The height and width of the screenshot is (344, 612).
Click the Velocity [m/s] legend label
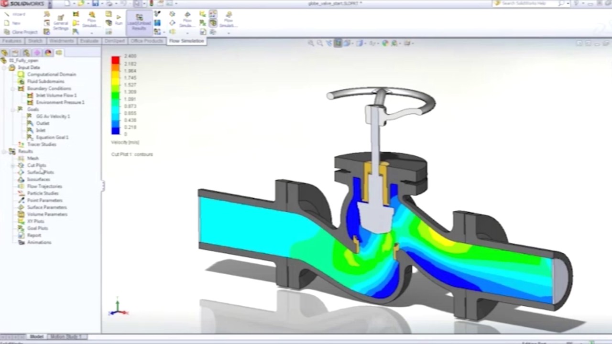pos(125,142)
